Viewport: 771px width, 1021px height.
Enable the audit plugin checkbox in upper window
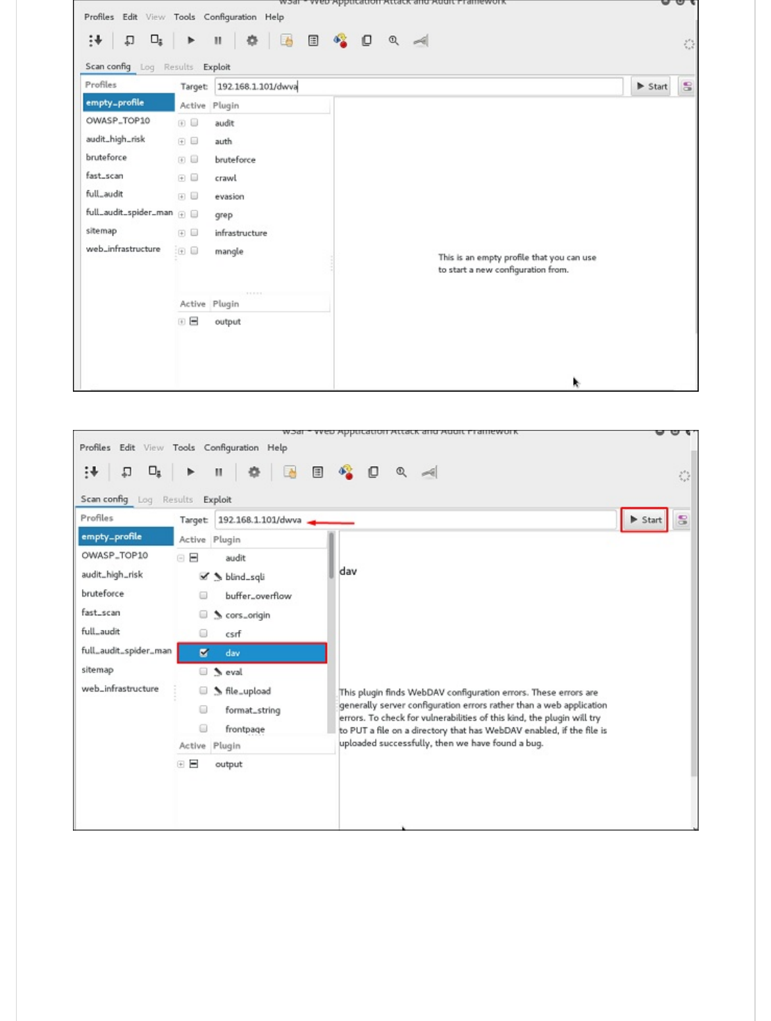pos(194,122)
